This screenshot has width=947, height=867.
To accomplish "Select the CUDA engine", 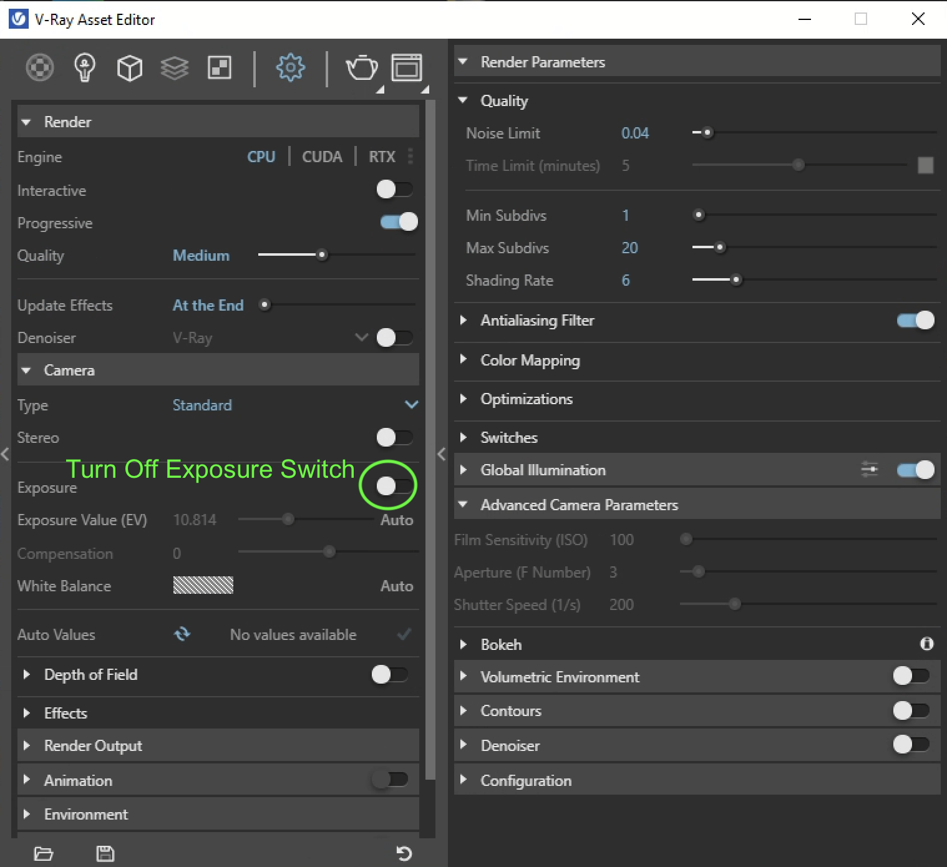I will pos(322,157).
